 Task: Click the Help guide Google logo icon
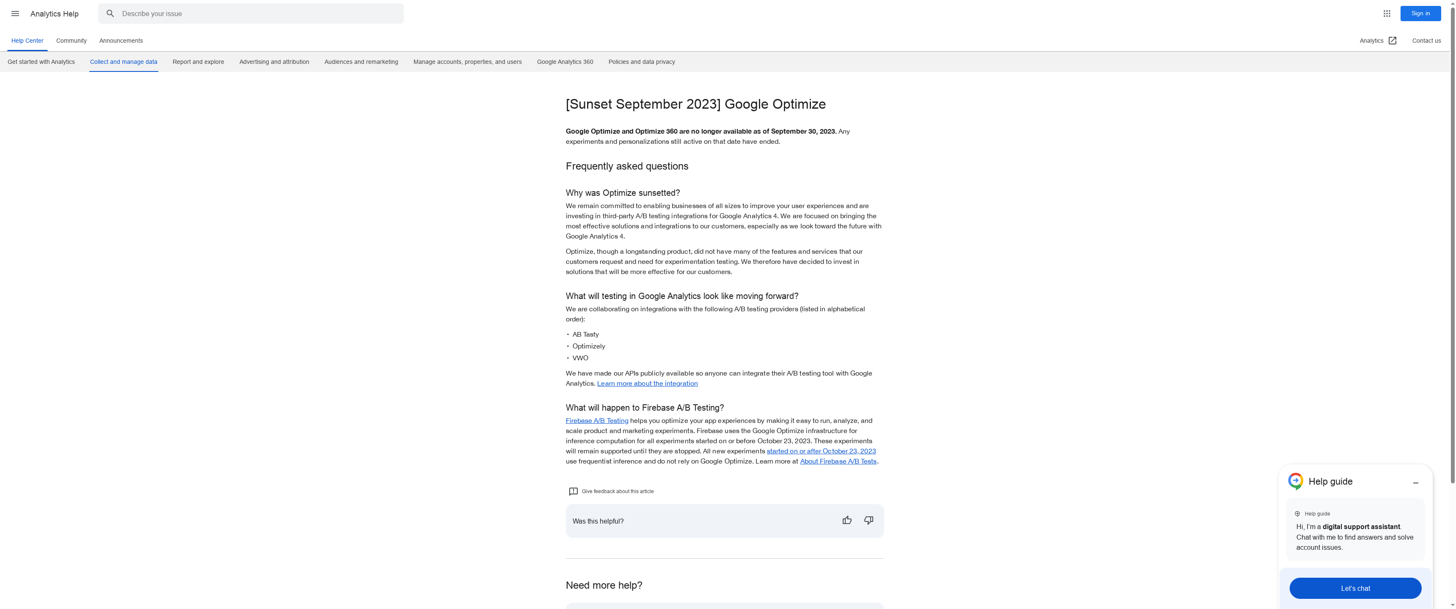[1295, 481]
